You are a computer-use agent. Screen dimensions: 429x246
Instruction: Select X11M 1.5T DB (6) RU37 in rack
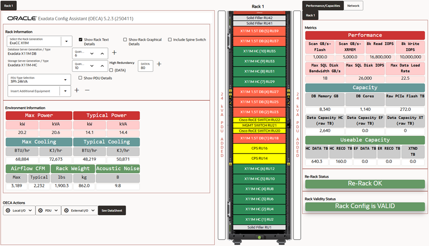(259, 41)
